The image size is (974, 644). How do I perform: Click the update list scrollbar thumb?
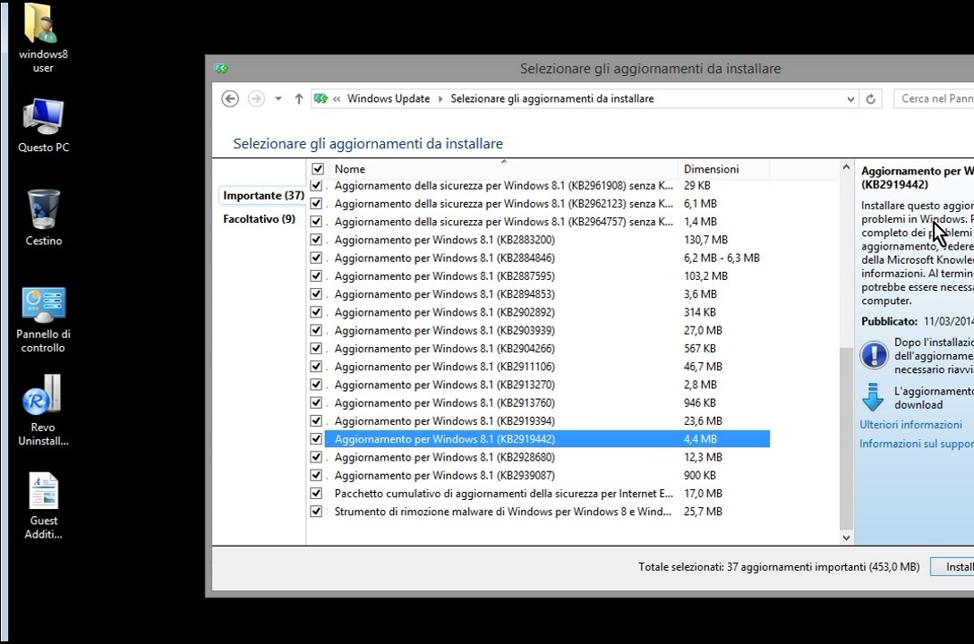(x=846, y=437)
